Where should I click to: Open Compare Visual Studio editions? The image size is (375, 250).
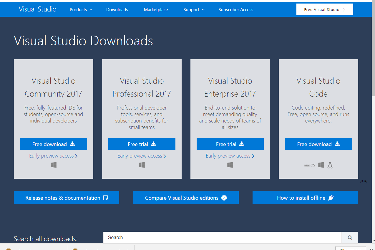(x=186, y=198)
